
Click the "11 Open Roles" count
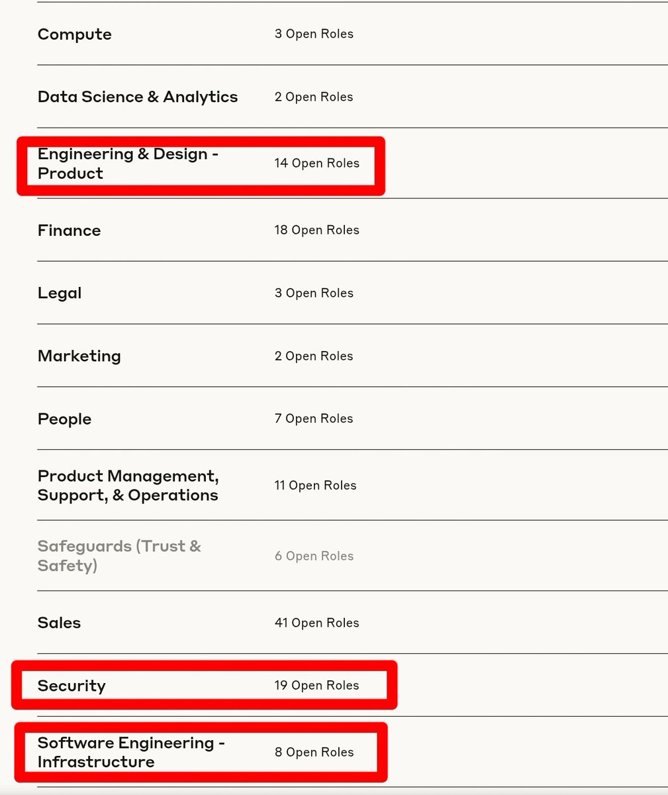315,486
